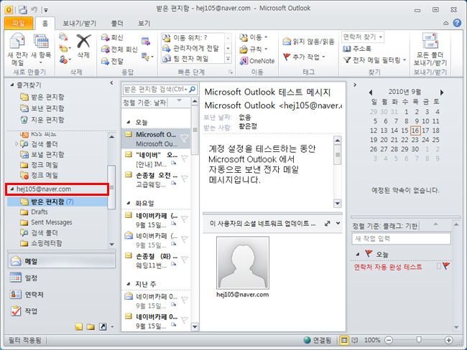Screen dimensions: 467x350
Task: Open Outlook help question mark icon
Action: (457, 23)
